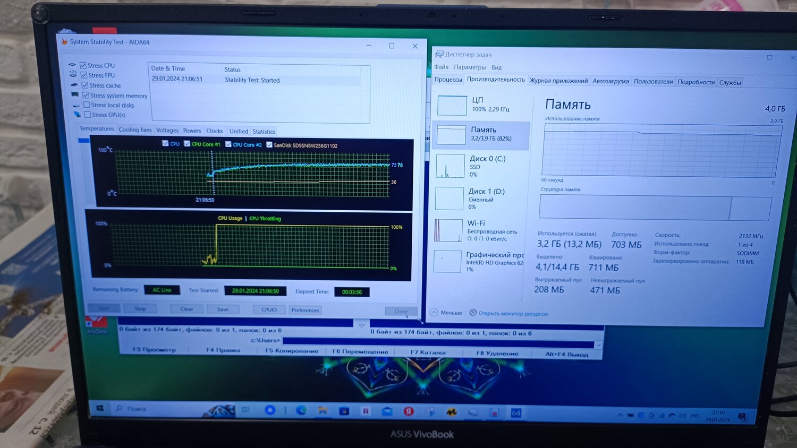Click F5 Копирование in file manager
Image resolution: width=797 pixels, height=448 pixels.
pos(292,351)
